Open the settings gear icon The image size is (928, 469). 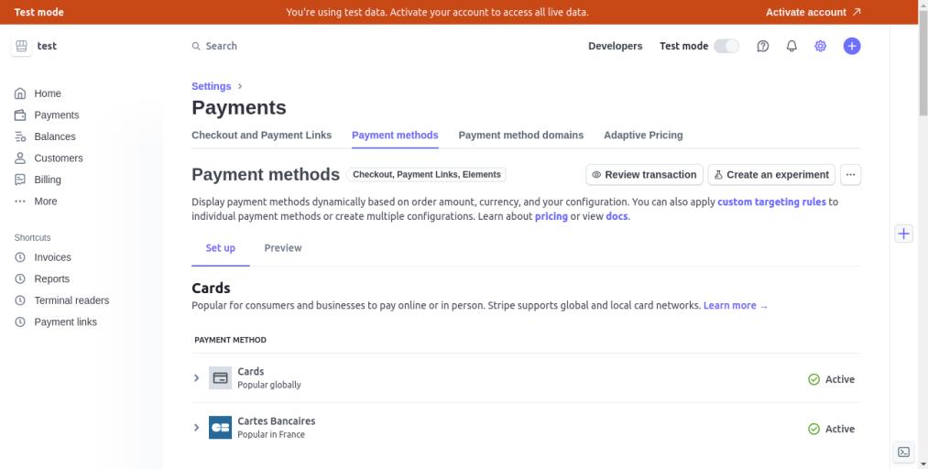(821, 46)
